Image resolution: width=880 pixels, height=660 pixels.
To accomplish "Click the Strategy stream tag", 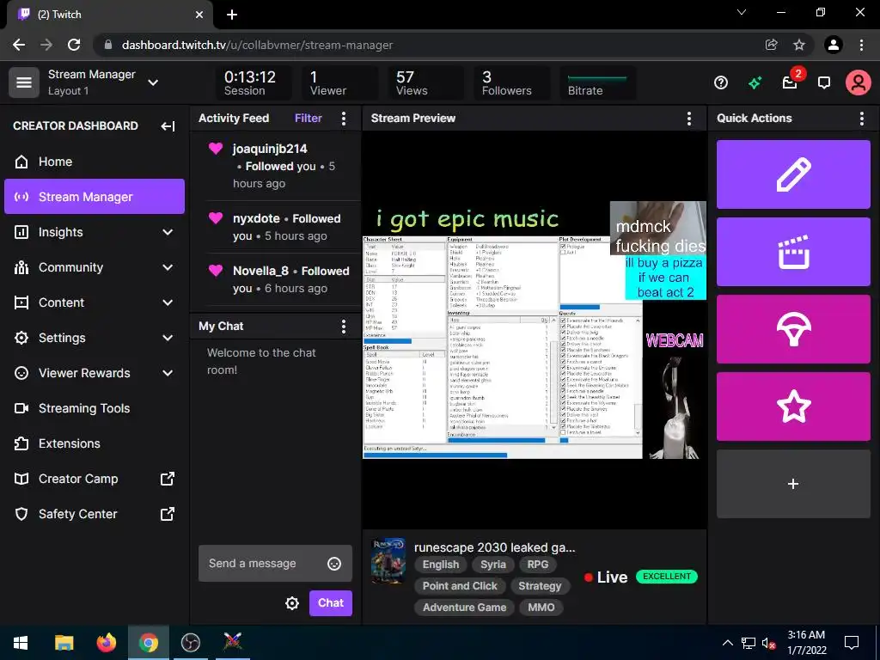I will pyautogui.click(x=540, y=586).
